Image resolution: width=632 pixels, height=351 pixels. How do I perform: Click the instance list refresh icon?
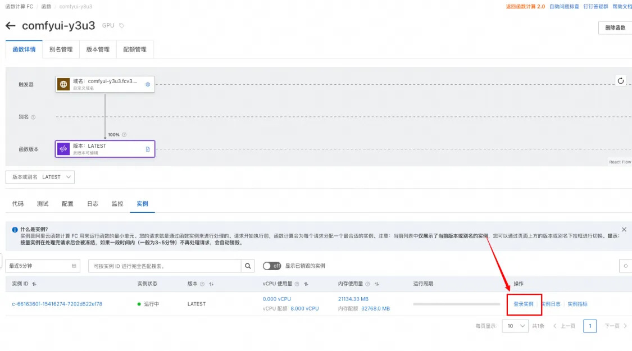tap(626, 266)
